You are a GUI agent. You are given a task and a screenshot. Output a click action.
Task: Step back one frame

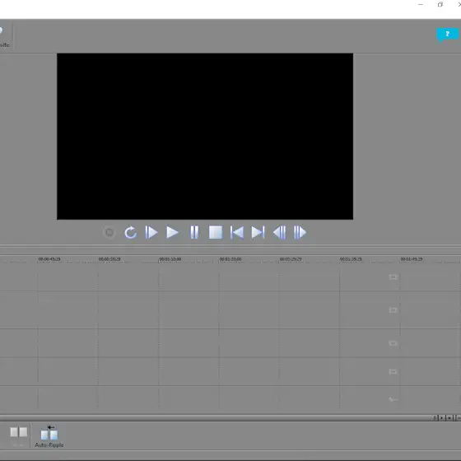click(x=279, y=232)
